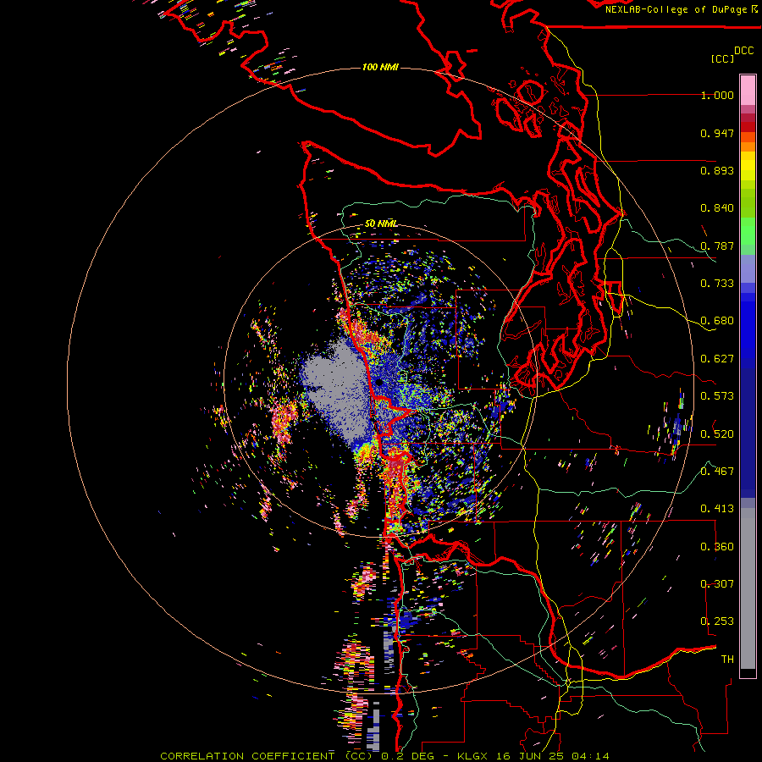Select the 0.733 scale value
This screenshot has width=762, height=762.
click(x=717, y=284)
